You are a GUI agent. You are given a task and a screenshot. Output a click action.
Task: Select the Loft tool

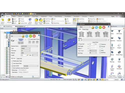14,23
